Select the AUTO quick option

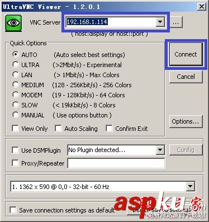[x=16, y=54]
